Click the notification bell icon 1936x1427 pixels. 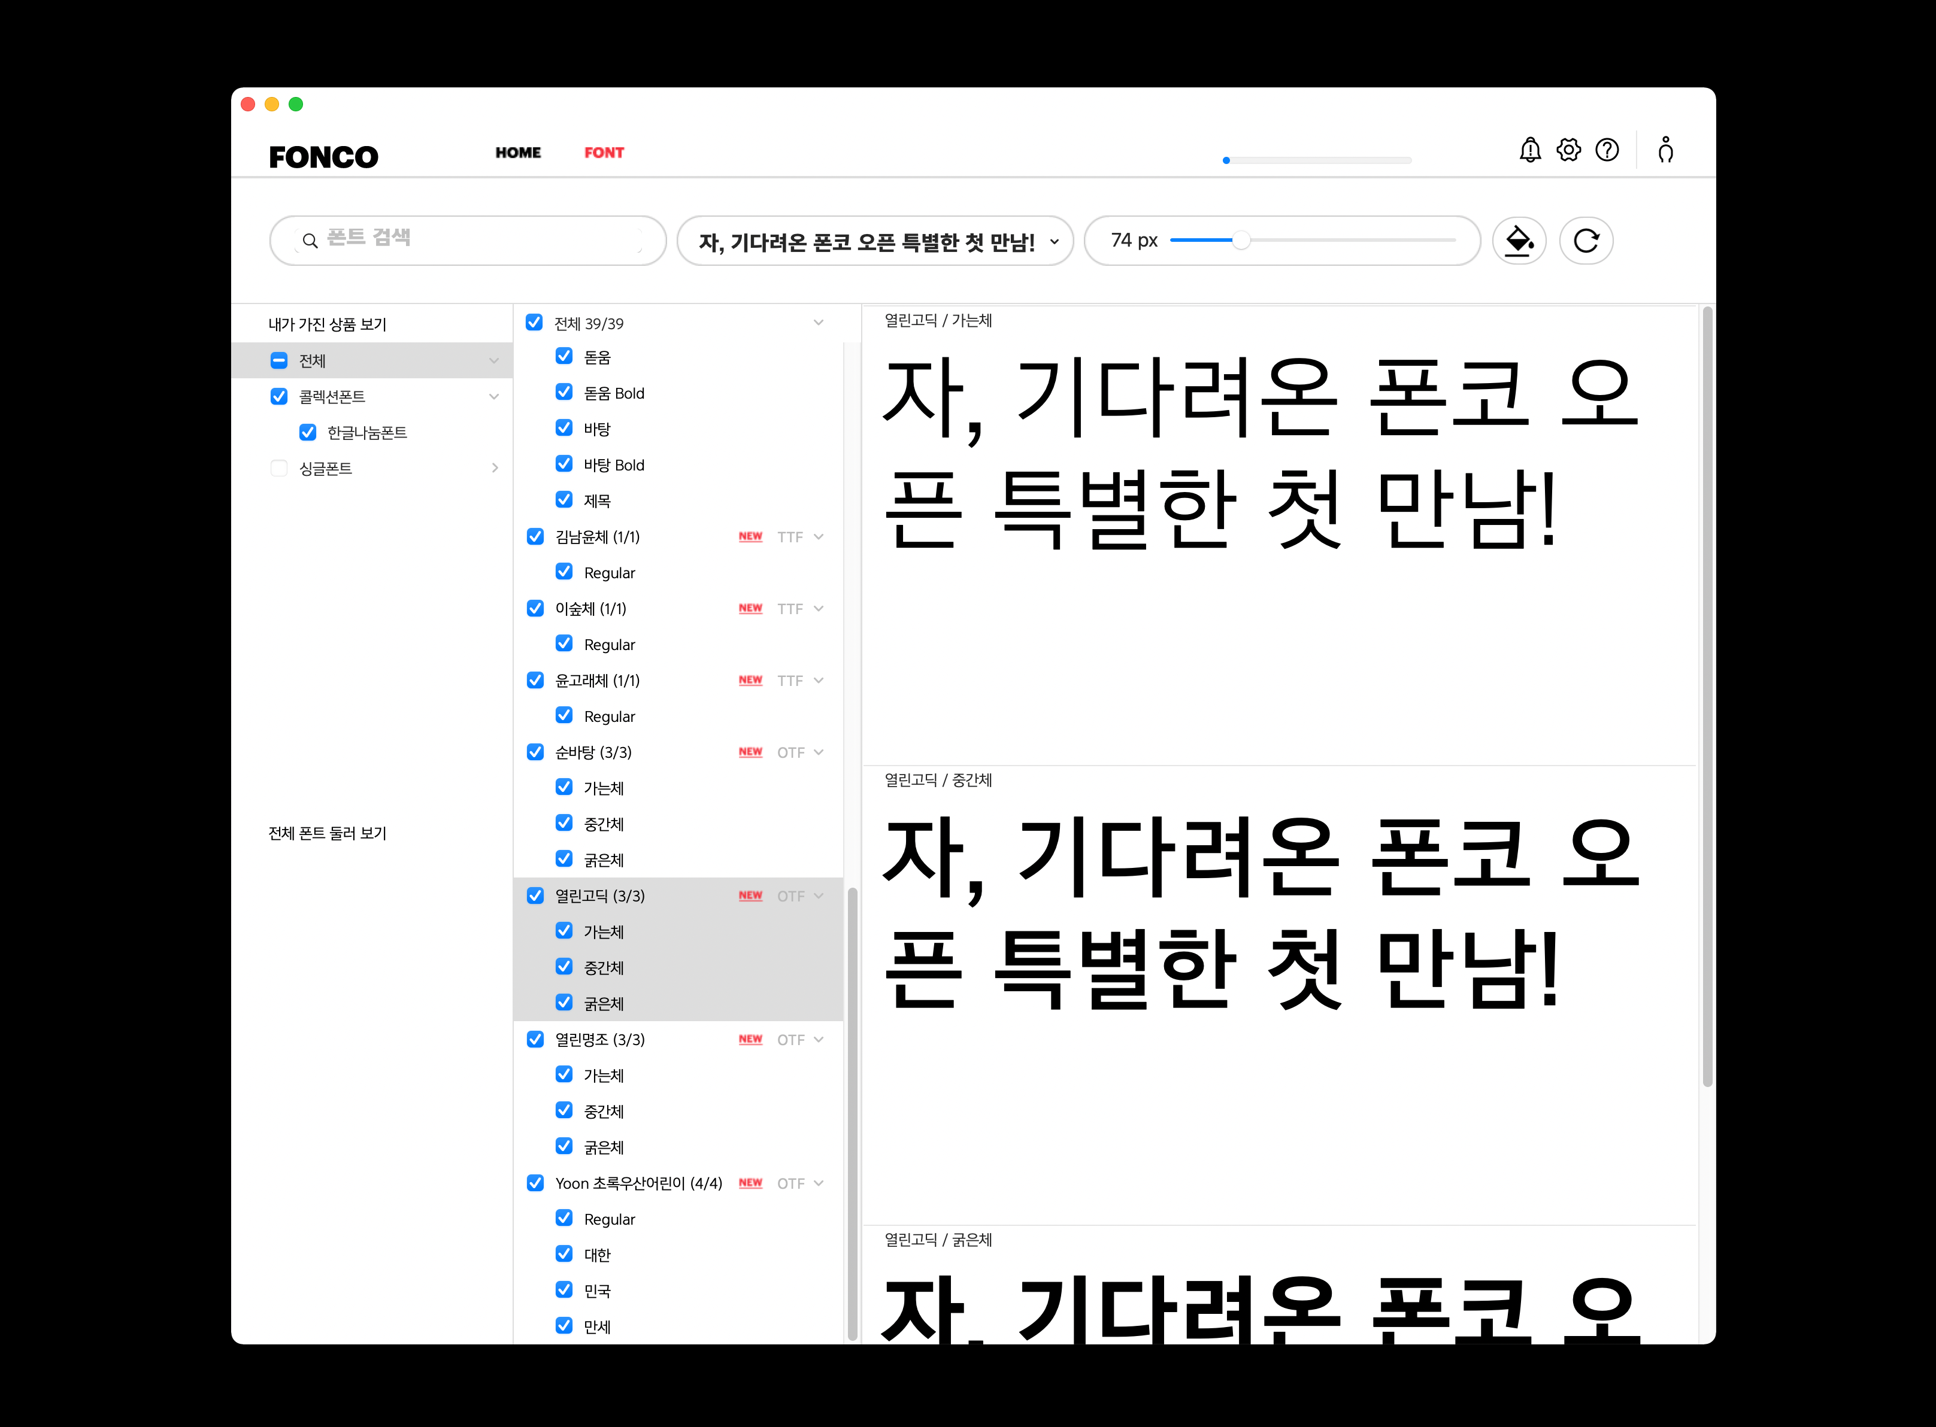point(1530,150)
